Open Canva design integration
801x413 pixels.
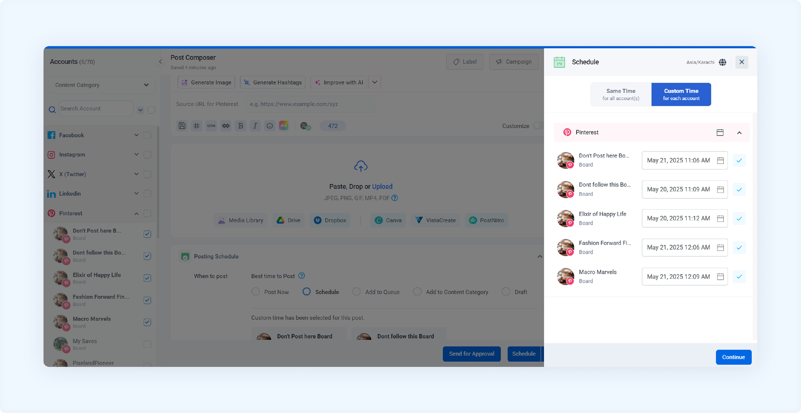tap(388, 220)
